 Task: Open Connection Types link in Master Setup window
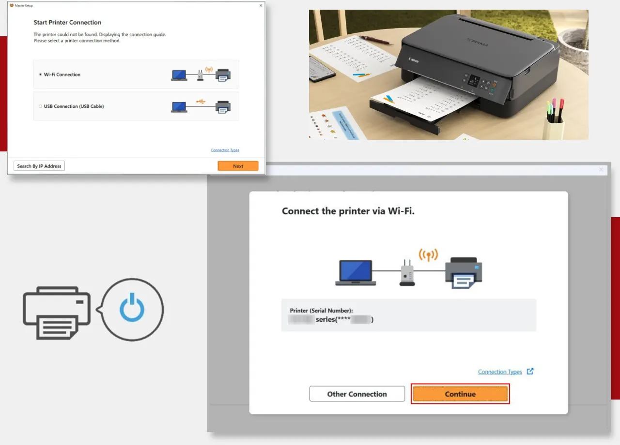click(x=225, y=150)
